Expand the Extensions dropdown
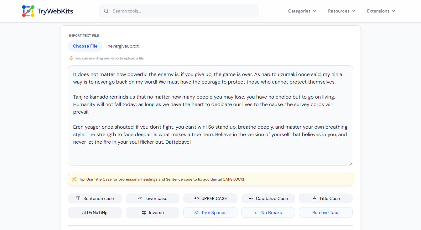This screenshot has height=230, width=421. 381,11
